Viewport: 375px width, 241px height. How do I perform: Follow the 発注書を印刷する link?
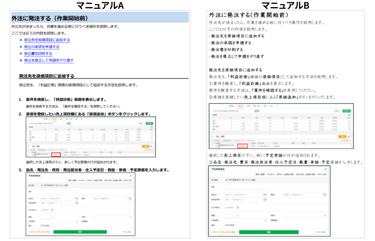(x=38, y=53)
